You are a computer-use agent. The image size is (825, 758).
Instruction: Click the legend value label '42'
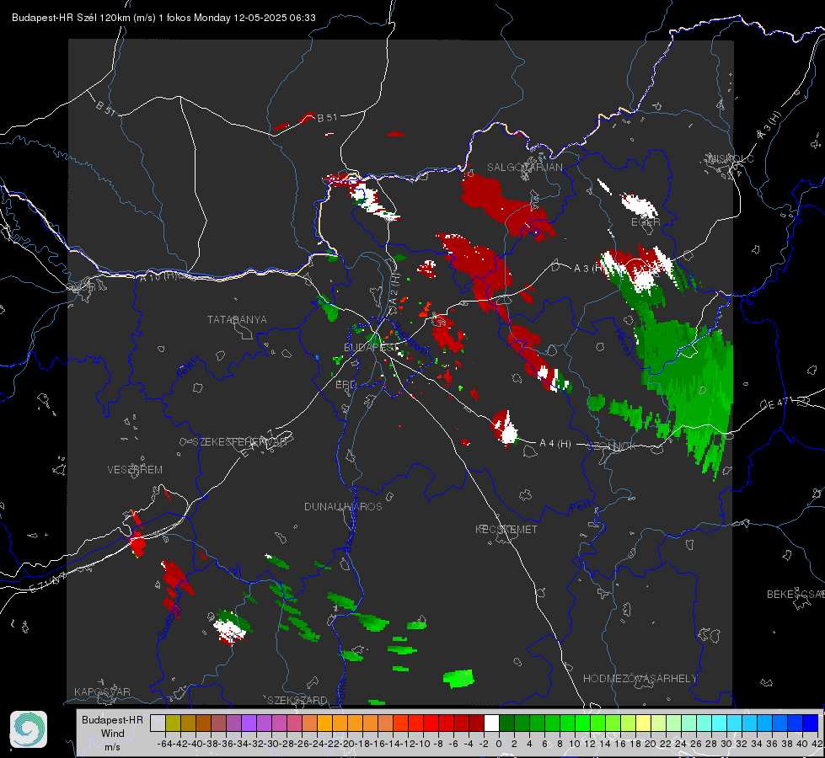coord(817,744)
